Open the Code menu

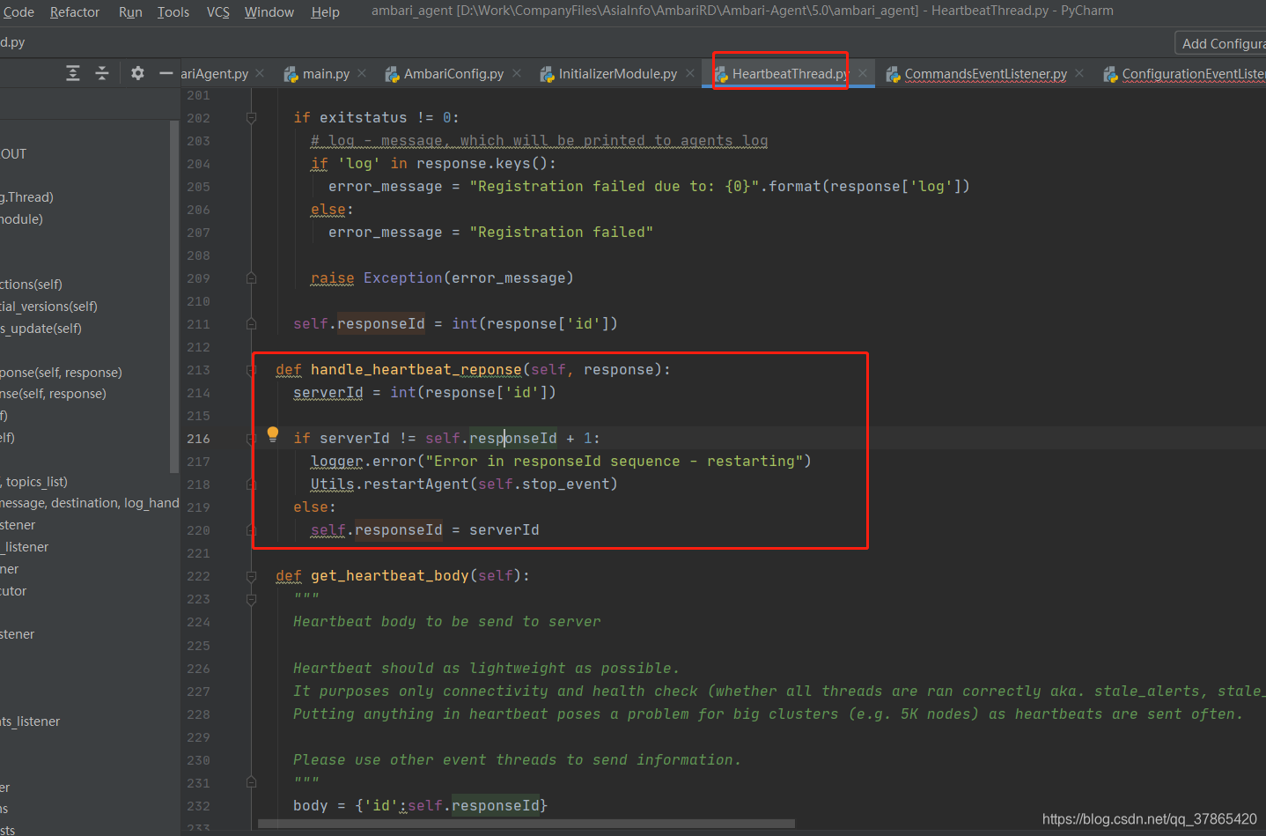coord(18,11)
